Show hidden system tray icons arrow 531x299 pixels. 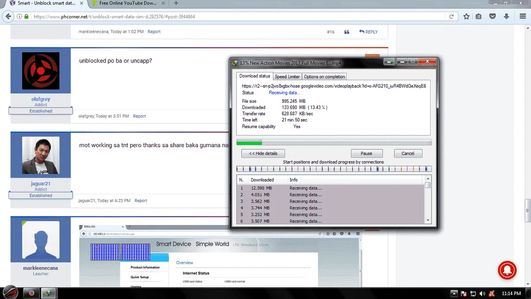tap(454, 293)
